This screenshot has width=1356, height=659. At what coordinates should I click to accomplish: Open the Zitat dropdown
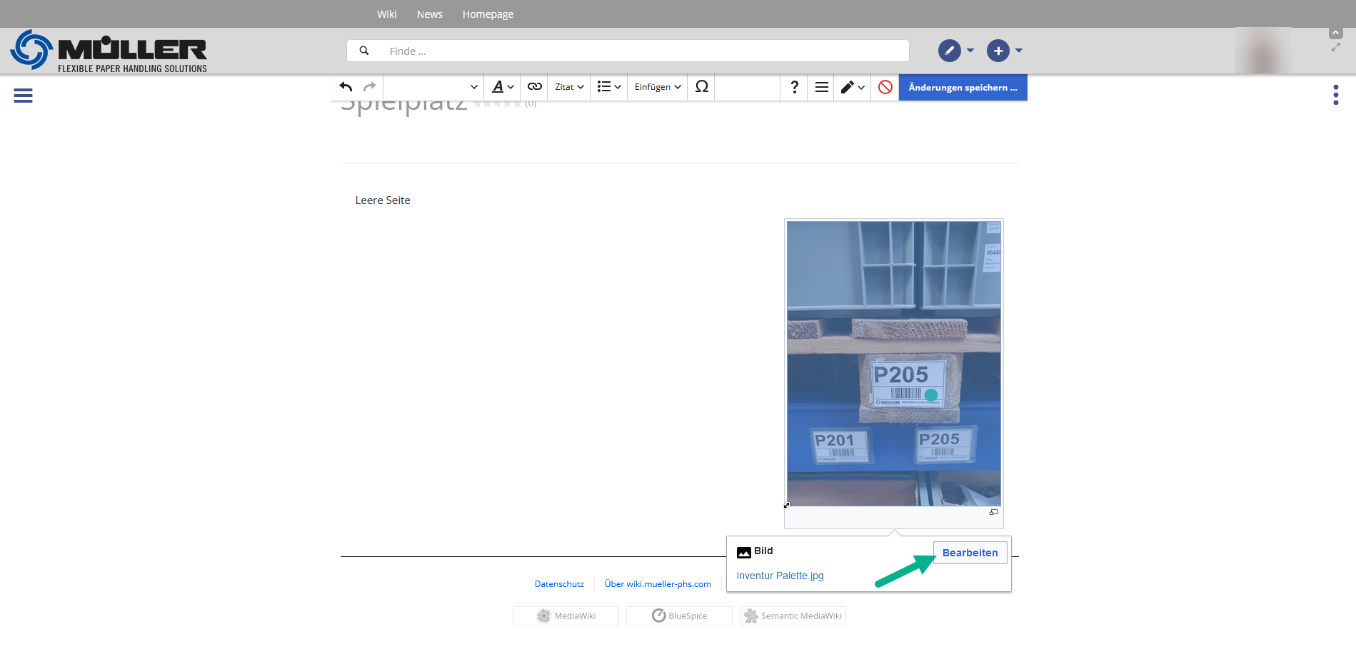569,87
